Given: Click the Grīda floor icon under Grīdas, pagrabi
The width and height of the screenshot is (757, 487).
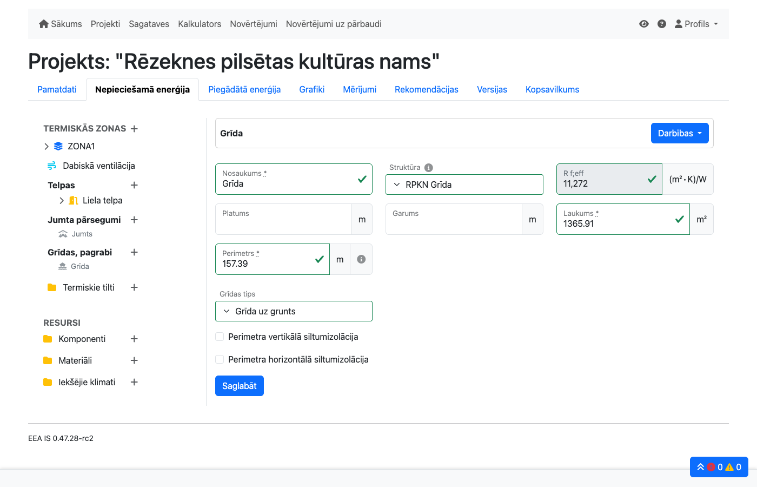Looking at the screenshot, I should click(62, 266).
